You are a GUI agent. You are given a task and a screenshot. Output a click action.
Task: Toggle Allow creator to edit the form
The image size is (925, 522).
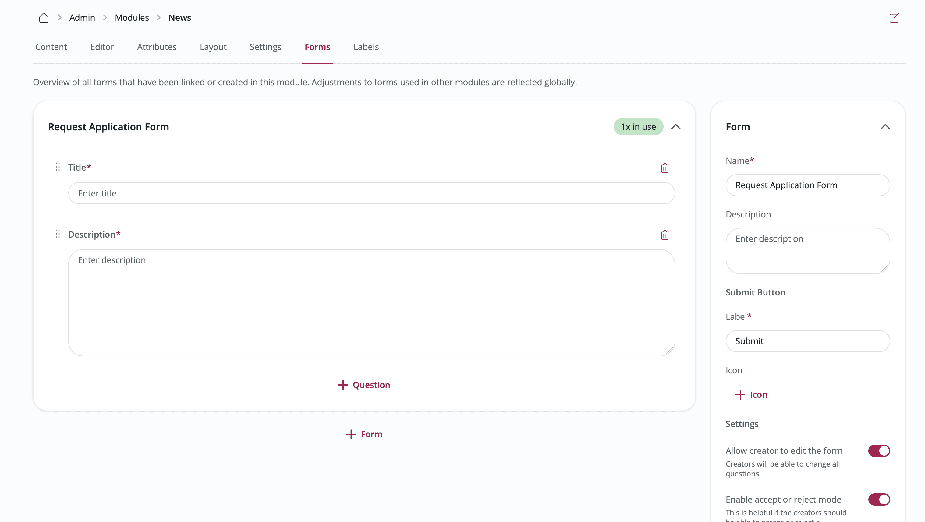click(x=879, y=450)
